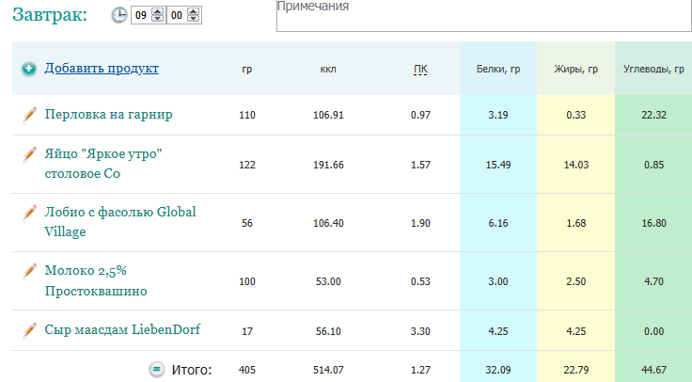Viewport: 692px width, 382px height.
Task: Edit Перловка на гарнир with pencil icon
Action: tap(29, 115)
